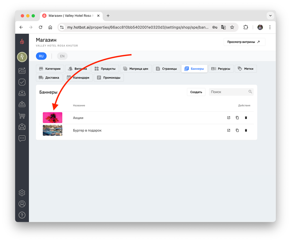Image resolution: width=291 pixels, height=242 pixels.
Task: Open the Продукты tab
Action: pos(105,69)
